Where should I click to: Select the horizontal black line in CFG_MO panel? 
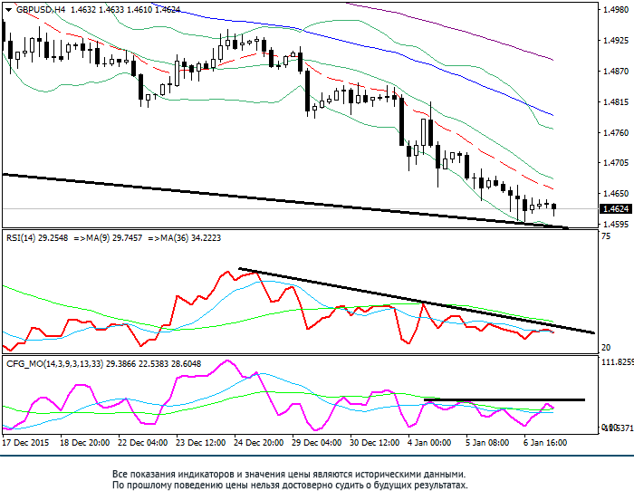point(504,399)
